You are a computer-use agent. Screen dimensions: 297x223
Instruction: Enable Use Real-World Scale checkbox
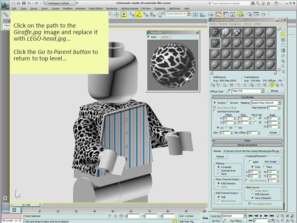pyautogui.click(x=215, y=111)
